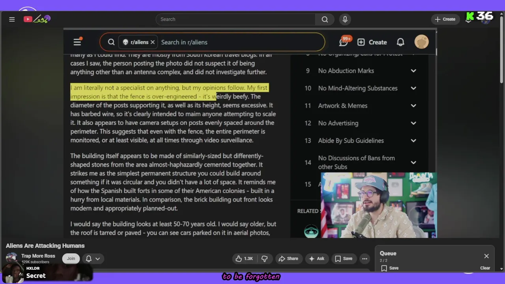Click the 'No Abduction Marks' rule text
This screenshot has width=505, height=284.
pos(346,71)
